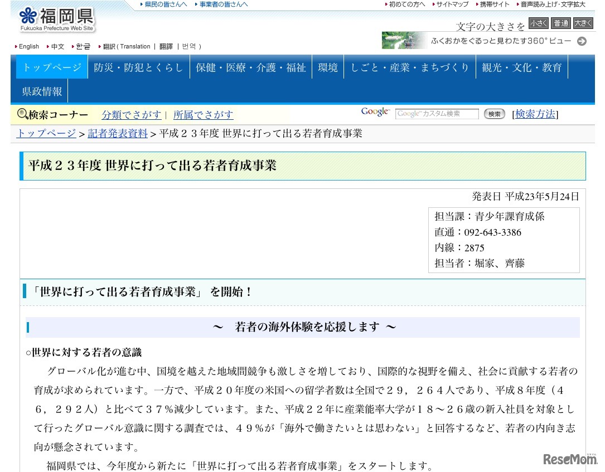Switch language to English

point(29,46)
